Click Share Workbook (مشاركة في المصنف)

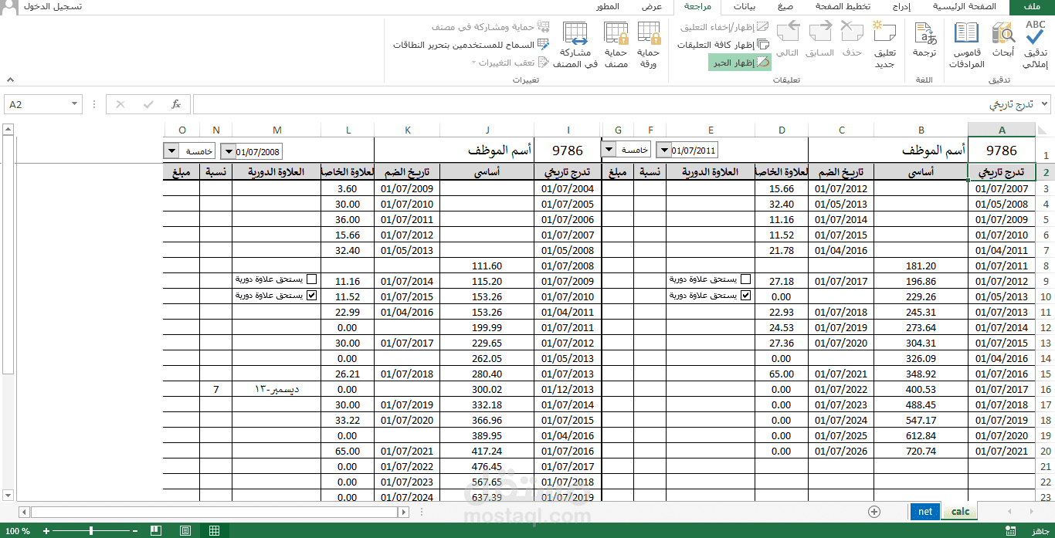click(576, 45)
